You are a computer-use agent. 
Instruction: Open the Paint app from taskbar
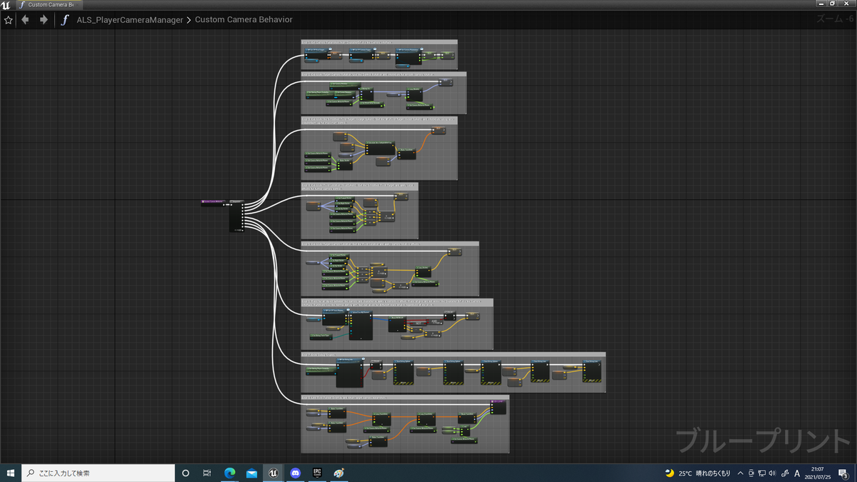(x=339, y=473)
